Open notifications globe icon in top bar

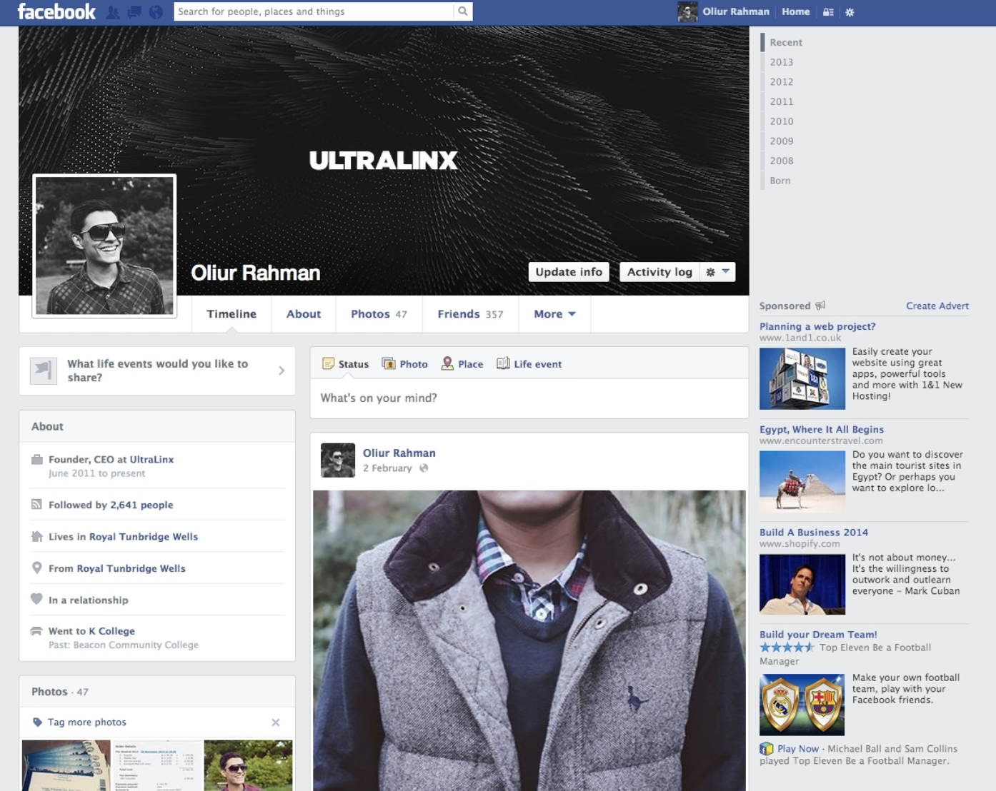(156, 12)
